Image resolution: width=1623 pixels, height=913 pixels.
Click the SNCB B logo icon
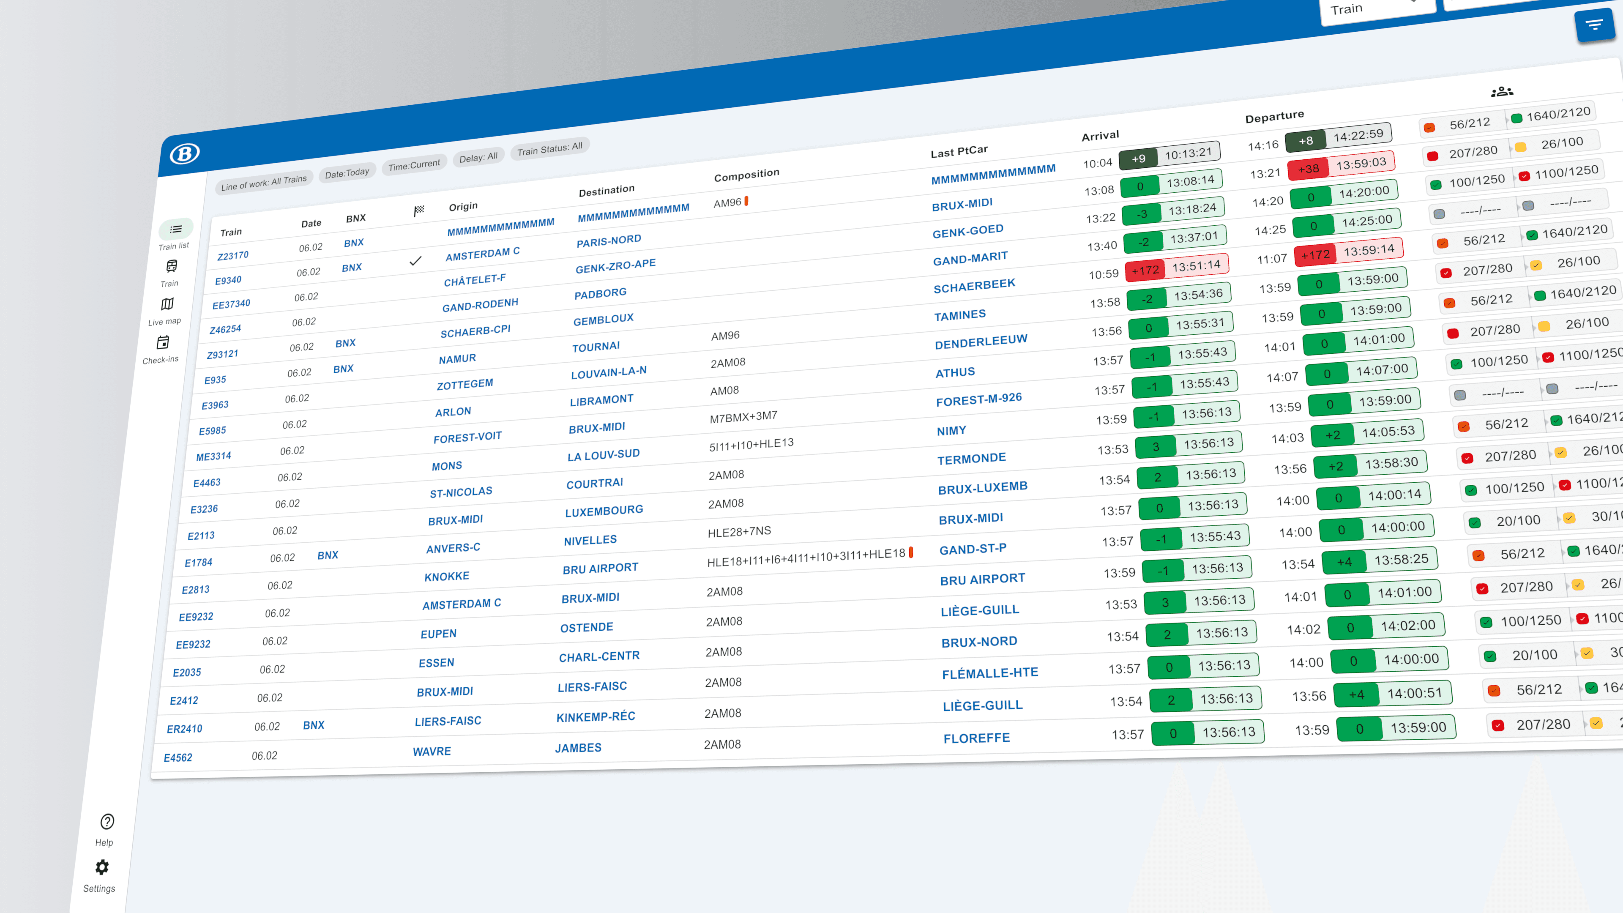pyautogui.click(x=185, y=153)
